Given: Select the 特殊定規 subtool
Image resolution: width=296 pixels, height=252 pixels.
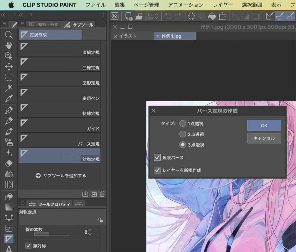Looking at the screenshot, I should 60,110.
